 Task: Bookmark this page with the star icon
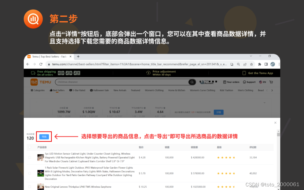(251, 64)
